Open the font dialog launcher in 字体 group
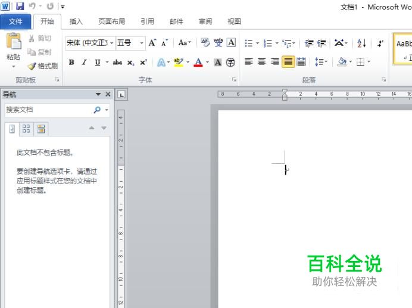This screenshot has width=412, height=308. 234,79
